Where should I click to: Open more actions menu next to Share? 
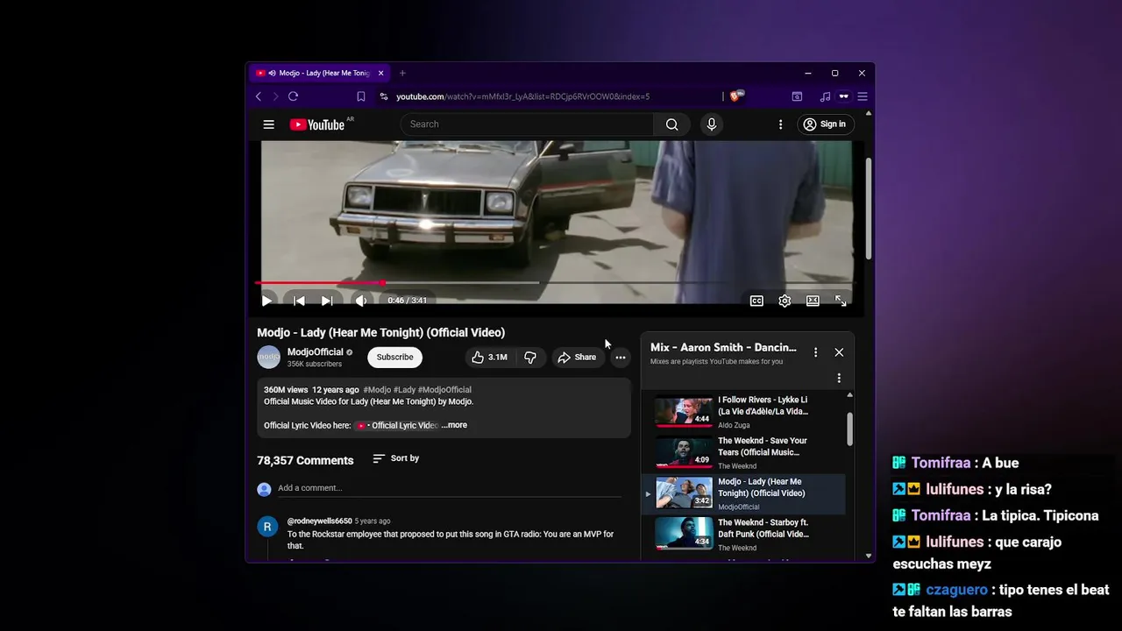tap(620, 357)
